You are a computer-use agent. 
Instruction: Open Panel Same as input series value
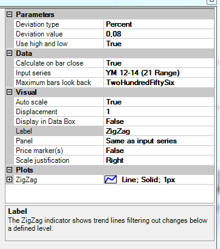coord(159,141)
